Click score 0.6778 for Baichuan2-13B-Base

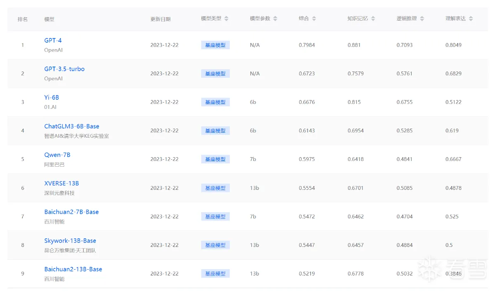[355, 273]
